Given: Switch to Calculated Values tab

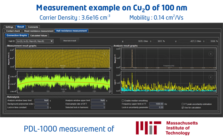Looking at the screenshot, I should (x=39, y=35).
